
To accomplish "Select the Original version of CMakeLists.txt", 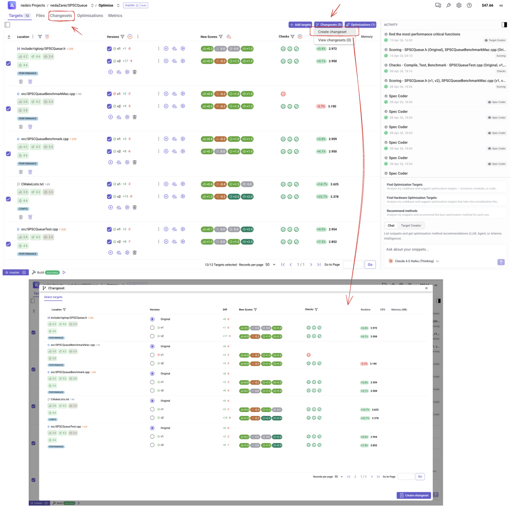I will [152, 401].
